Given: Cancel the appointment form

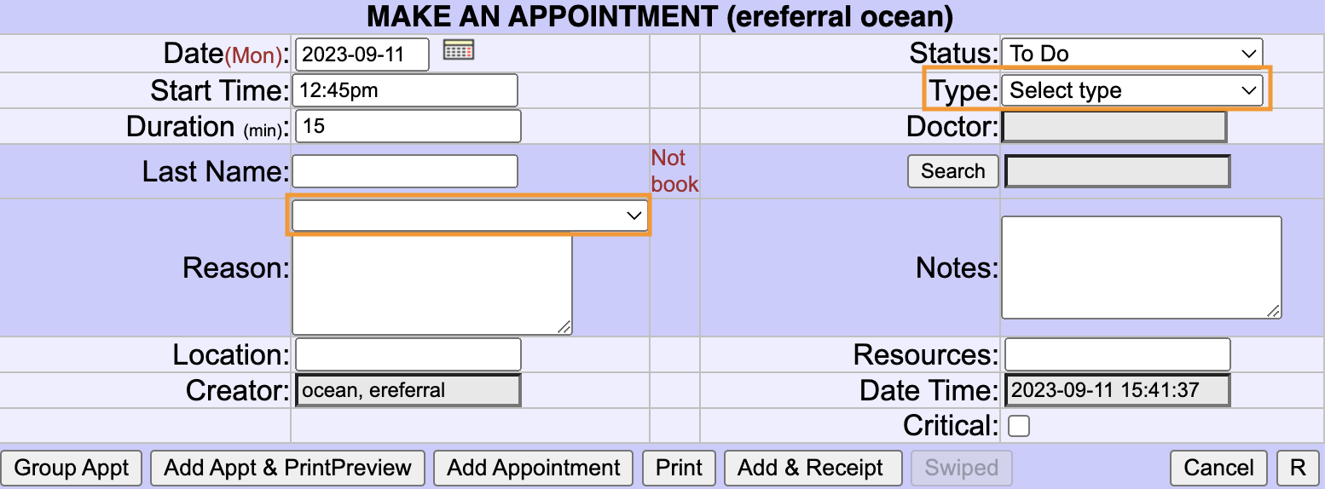Looking at the screenshot, I should click(x=1219, y=468).
